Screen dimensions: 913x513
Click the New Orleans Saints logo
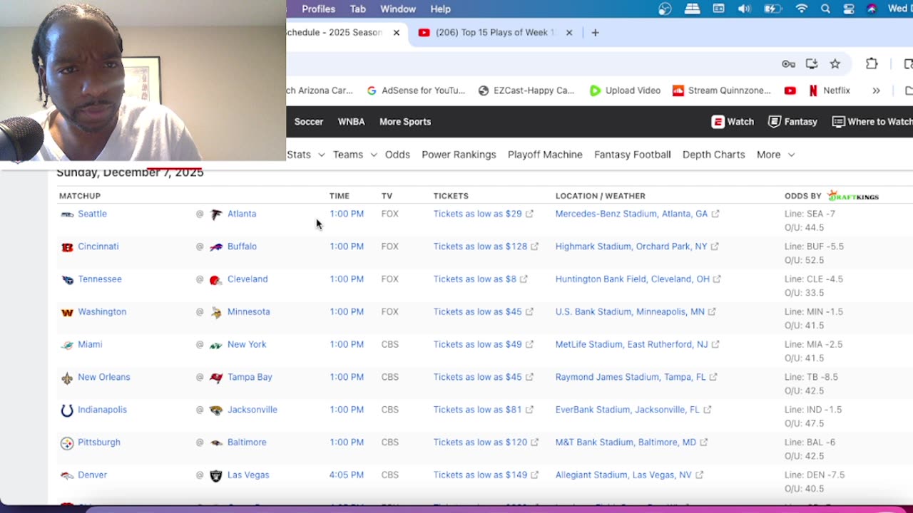[67, 378]
